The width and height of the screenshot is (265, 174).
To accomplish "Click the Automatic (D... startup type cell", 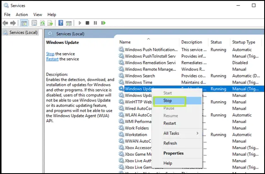I will [246, 76].
